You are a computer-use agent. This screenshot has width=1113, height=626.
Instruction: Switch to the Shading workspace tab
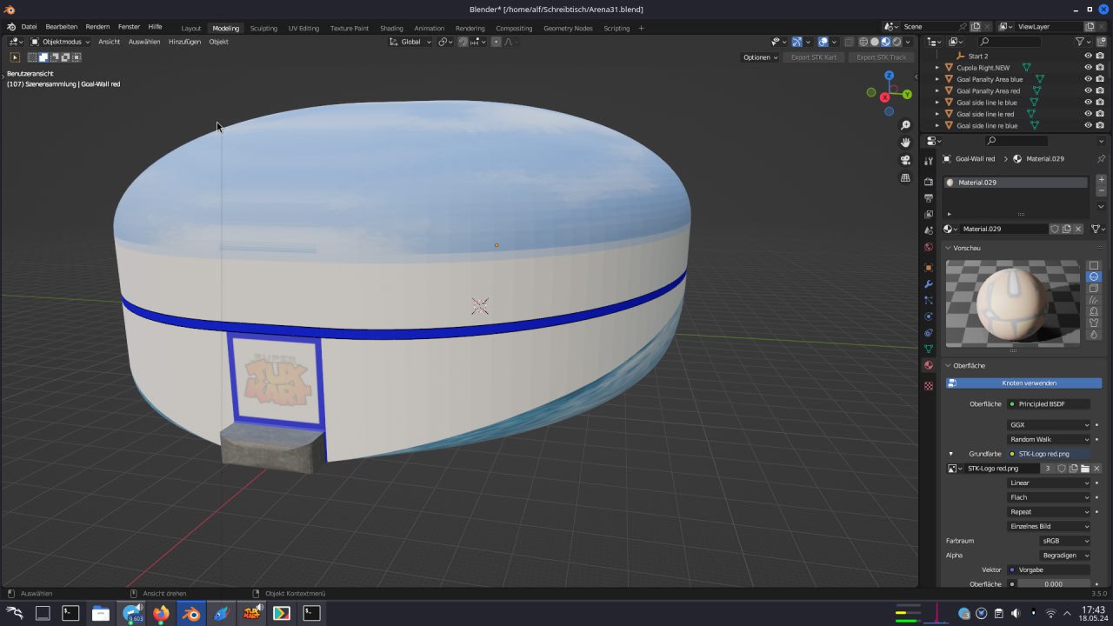coord(391,28)
